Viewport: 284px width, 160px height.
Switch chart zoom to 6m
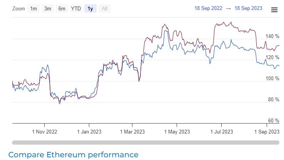62,8
